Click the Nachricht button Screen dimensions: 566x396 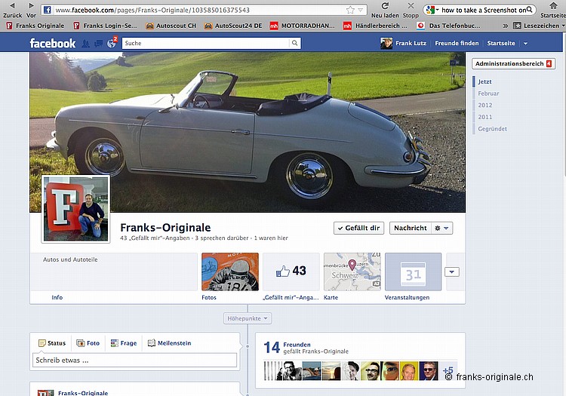(x=410, y=228)
